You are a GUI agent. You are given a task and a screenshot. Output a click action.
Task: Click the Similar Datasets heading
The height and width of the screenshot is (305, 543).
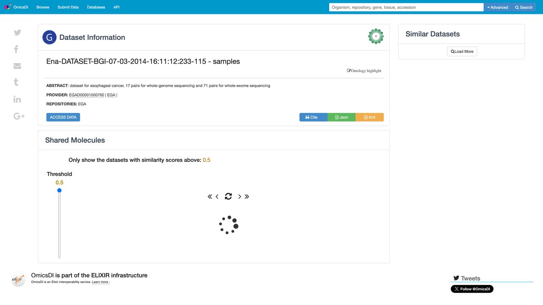[433, 34]
